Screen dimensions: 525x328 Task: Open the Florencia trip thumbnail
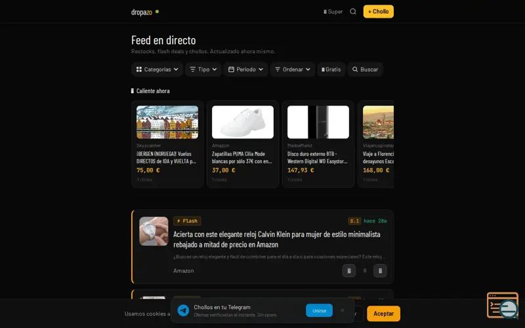click(x=379, y=122)
